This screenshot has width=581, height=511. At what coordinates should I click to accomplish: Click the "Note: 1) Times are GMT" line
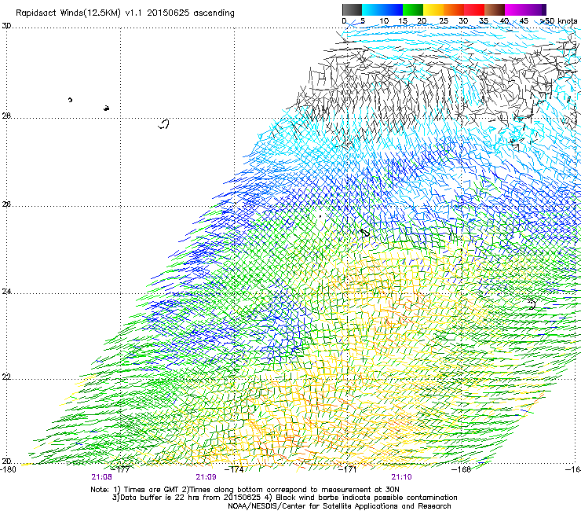click(244, 490)
